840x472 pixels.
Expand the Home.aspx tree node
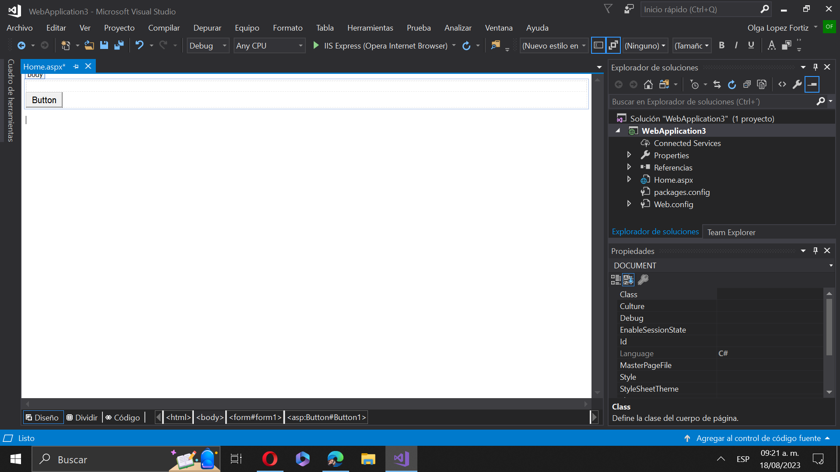click(x=629, y=180)
